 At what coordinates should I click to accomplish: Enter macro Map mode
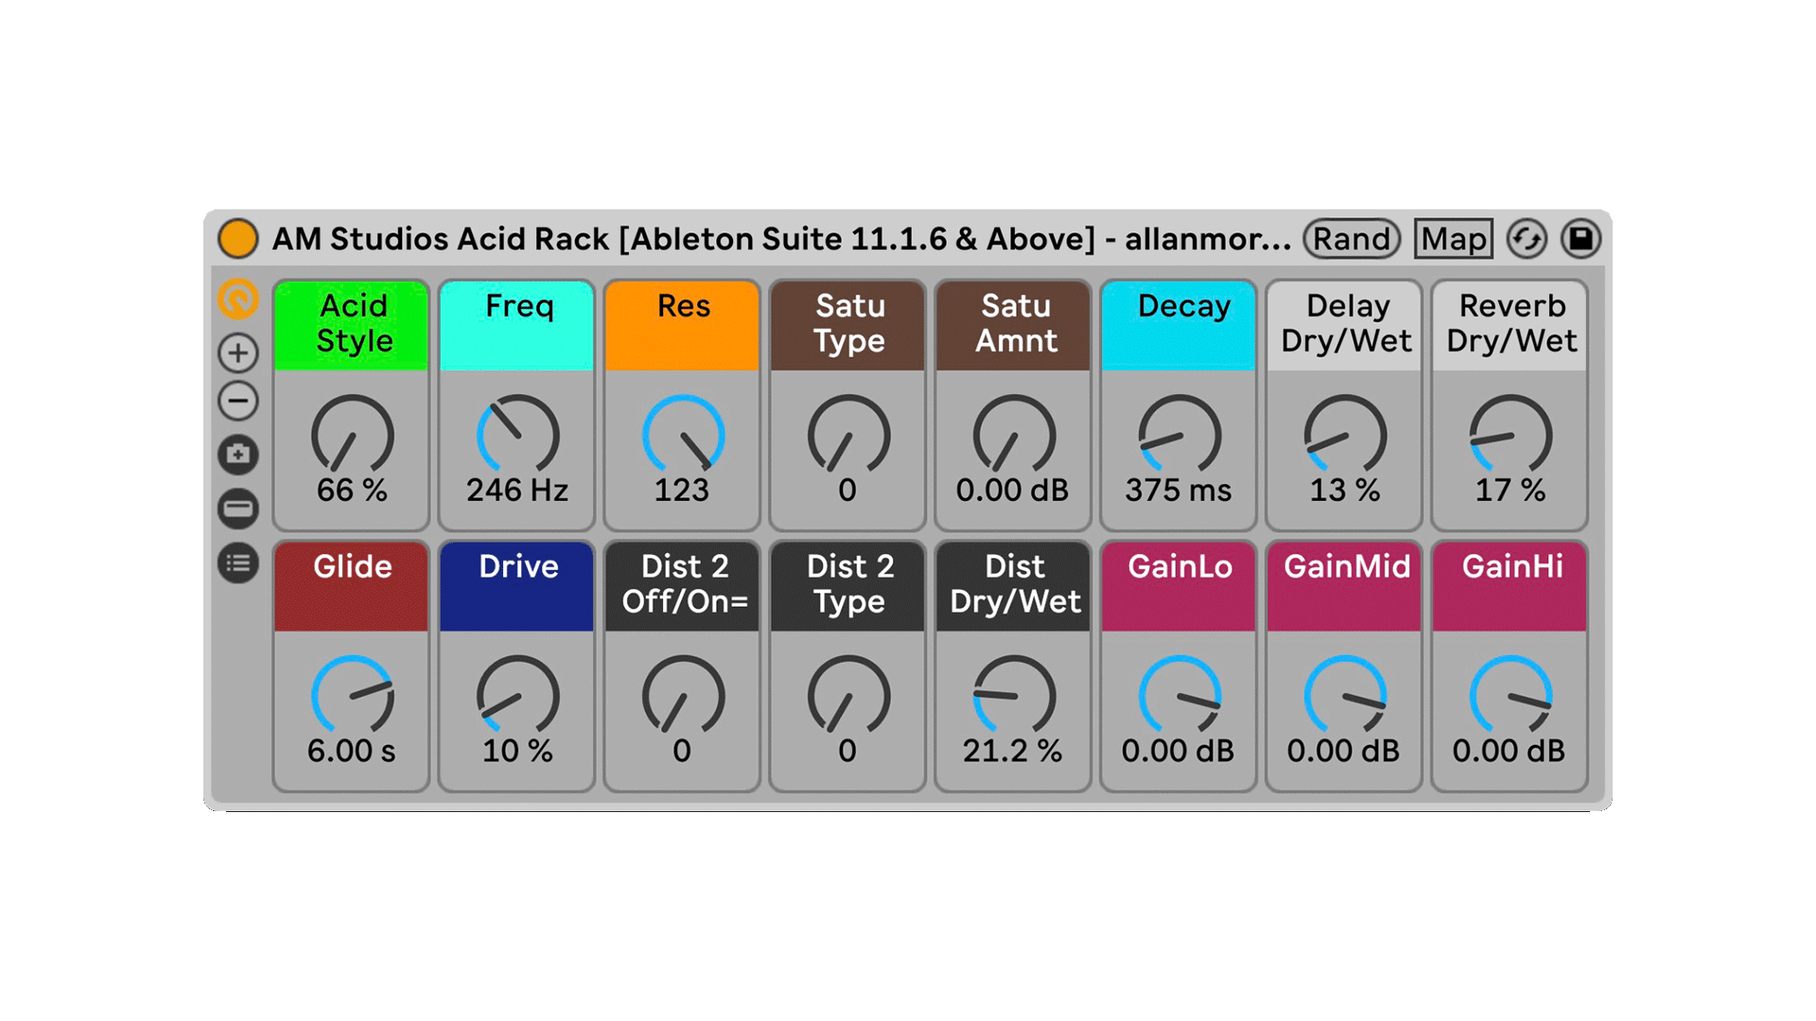pos(1453,239)
